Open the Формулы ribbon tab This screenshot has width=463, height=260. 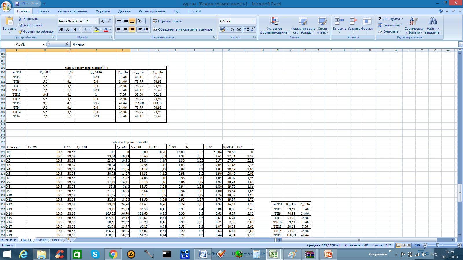(x=103, y=11)
